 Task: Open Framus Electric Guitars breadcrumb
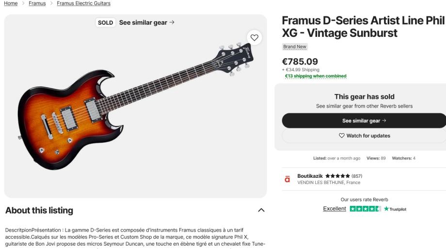point(83,3)
